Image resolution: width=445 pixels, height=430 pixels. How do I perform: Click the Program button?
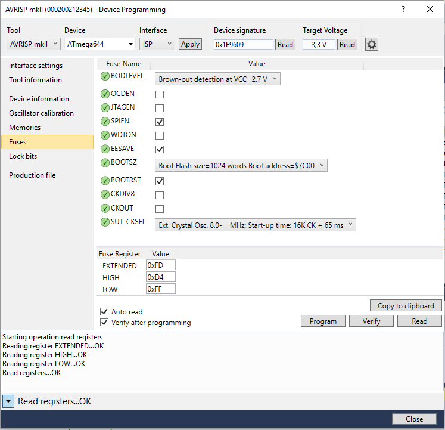pos(323,321)
